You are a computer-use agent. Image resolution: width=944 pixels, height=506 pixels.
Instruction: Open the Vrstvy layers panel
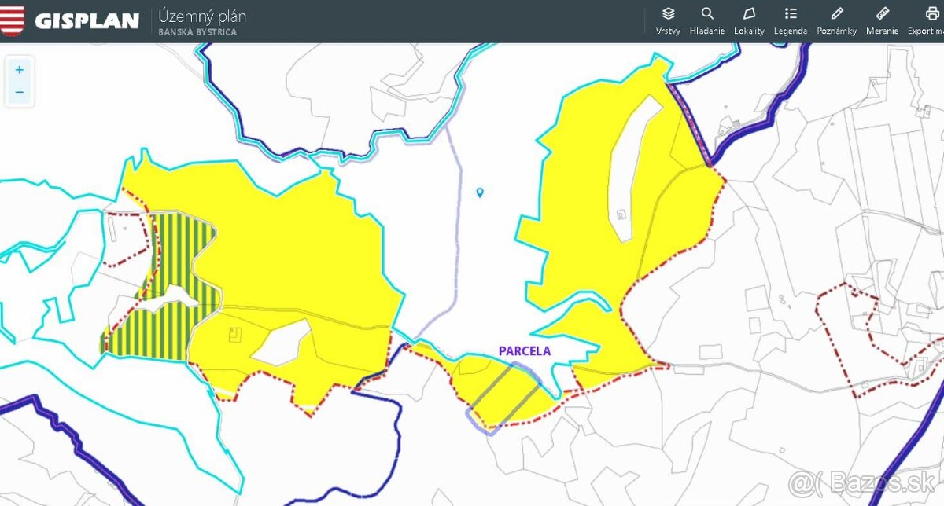[668, 20]
